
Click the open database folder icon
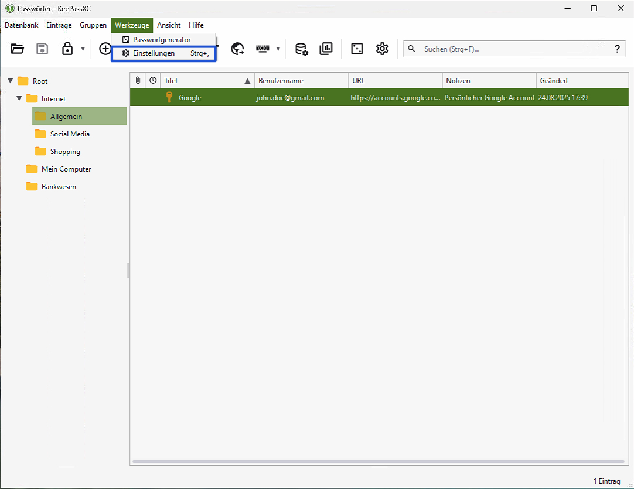(18, 49)
